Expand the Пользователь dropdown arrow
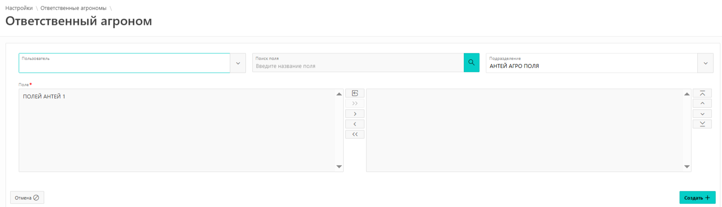The width and height of the screenshot is (722, 207). [238, 63]
